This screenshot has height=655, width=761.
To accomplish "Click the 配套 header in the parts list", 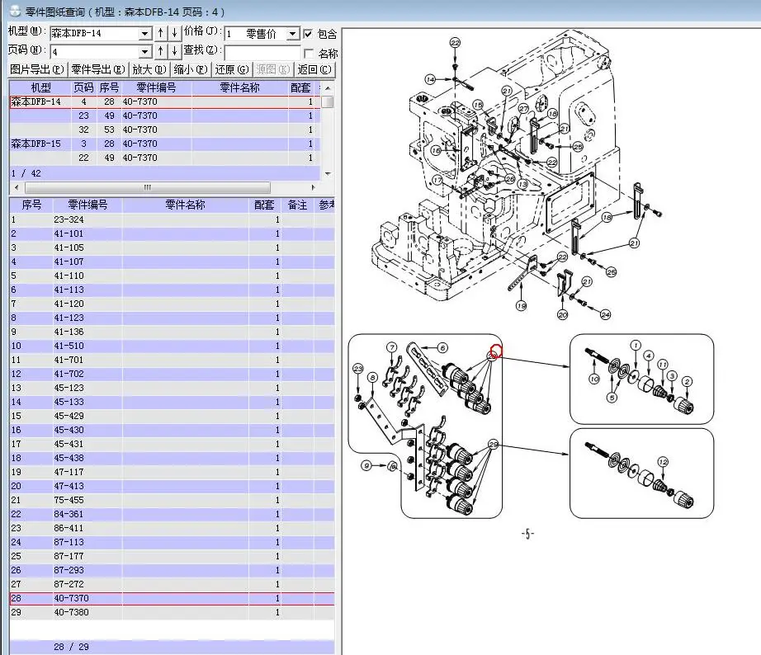I will (x=264, y=205).
